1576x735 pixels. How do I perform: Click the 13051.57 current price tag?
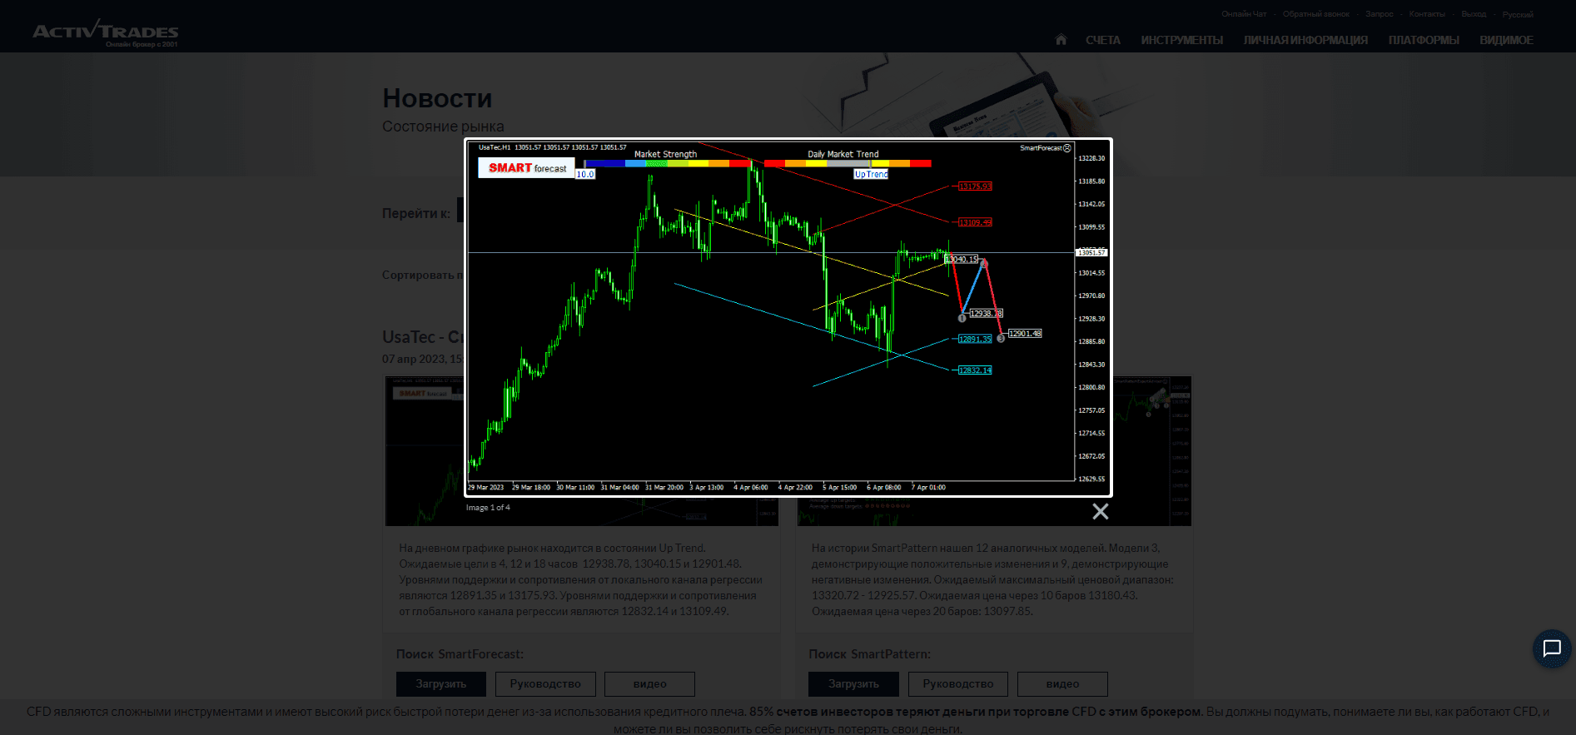[1091, 252]
